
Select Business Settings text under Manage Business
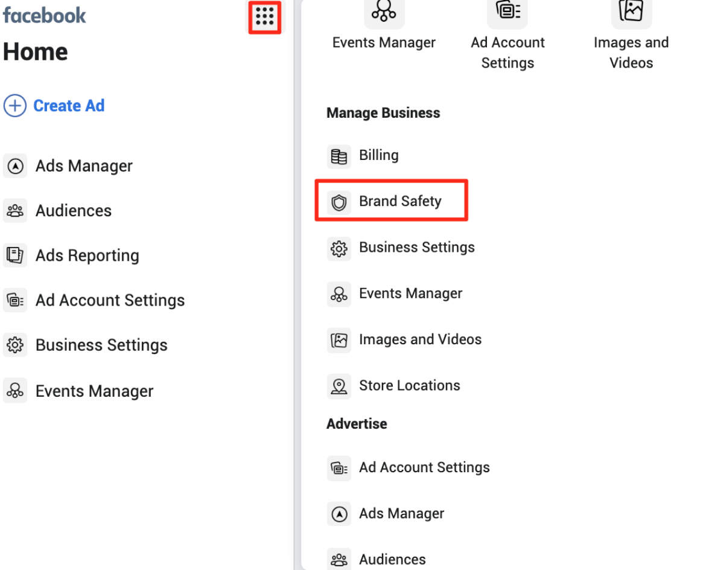tap(417, 248)
